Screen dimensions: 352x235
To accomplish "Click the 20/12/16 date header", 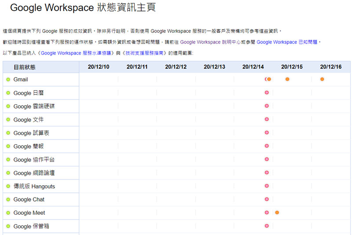I will [331, 67].
